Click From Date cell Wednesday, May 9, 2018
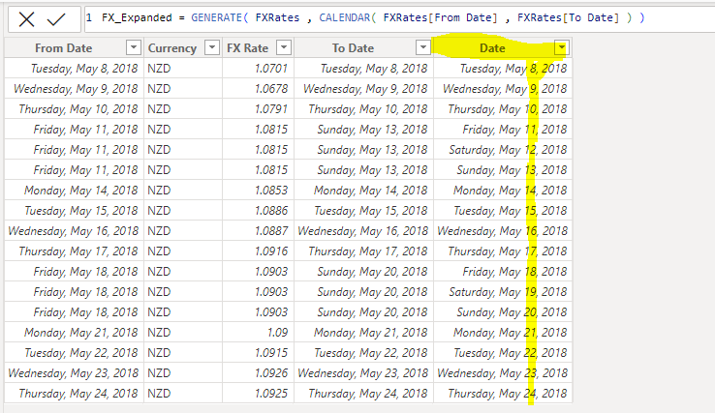 click(74, 88)
